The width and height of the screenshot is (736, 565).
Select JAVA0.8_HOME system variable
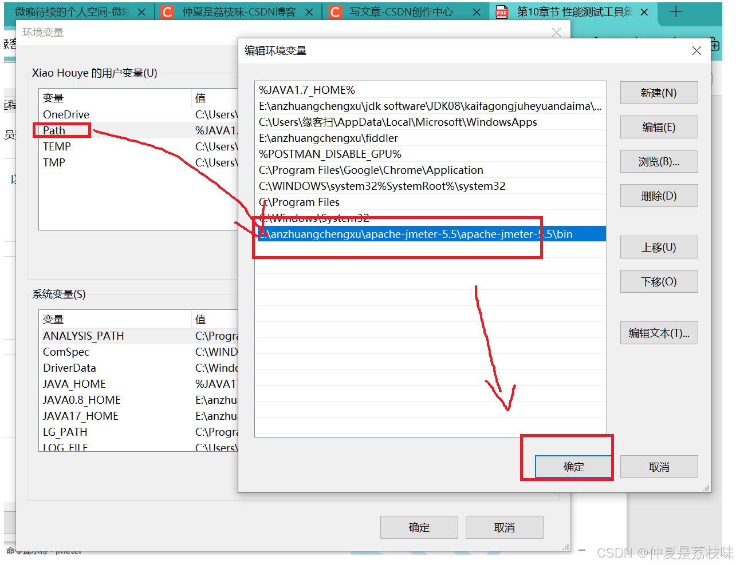tap(139, 400)
